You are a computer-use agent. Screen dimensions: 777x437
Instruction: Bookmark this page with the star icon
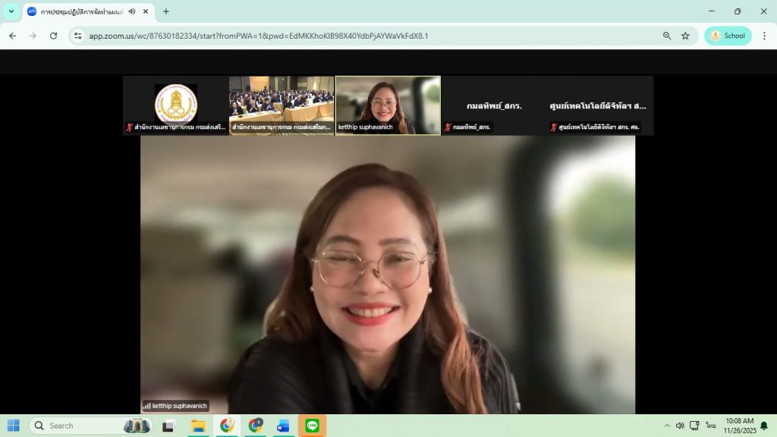[x=685, y=36]
